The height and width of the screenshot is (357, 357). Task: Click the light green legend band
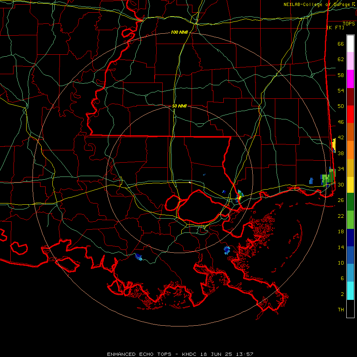tap(350, 220)
